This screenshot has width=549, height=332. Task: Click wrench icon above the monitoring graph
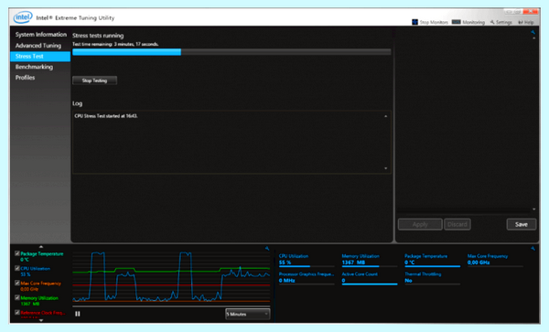point(267,249)
